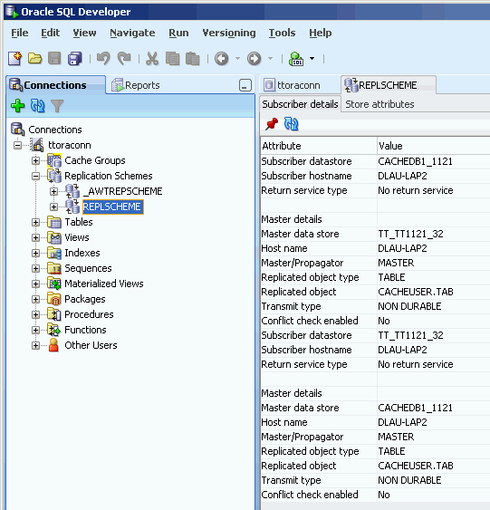Click the Materialized Views folder icon
This screenshot has width=490, height=510.
[54, 284]
